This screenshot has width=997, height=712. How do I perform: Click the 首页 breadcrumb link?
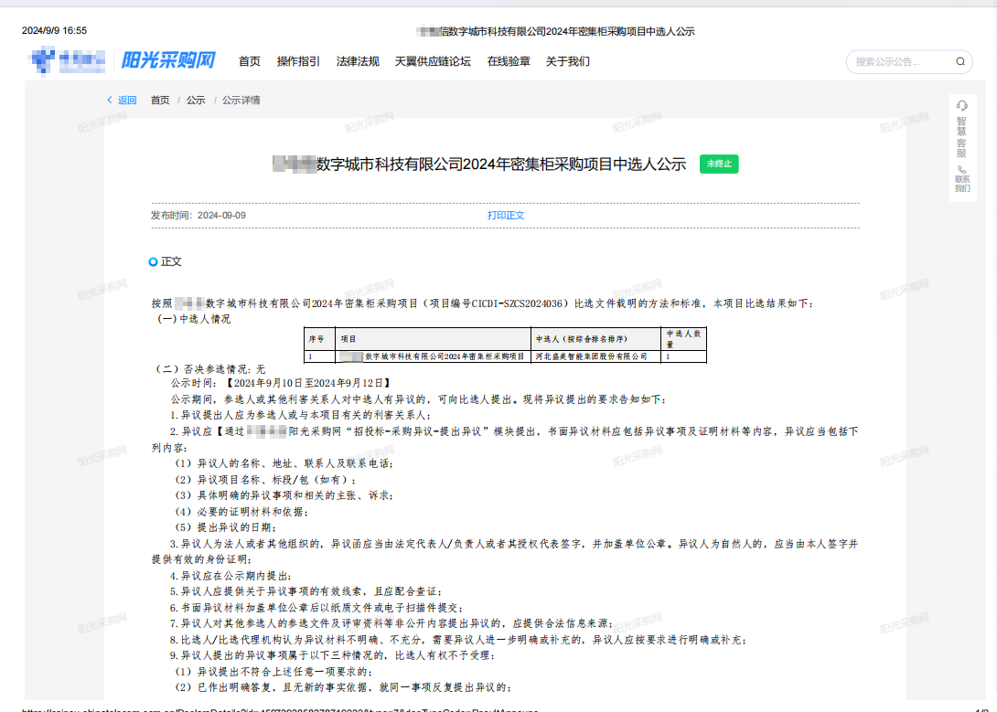point(160,101)
